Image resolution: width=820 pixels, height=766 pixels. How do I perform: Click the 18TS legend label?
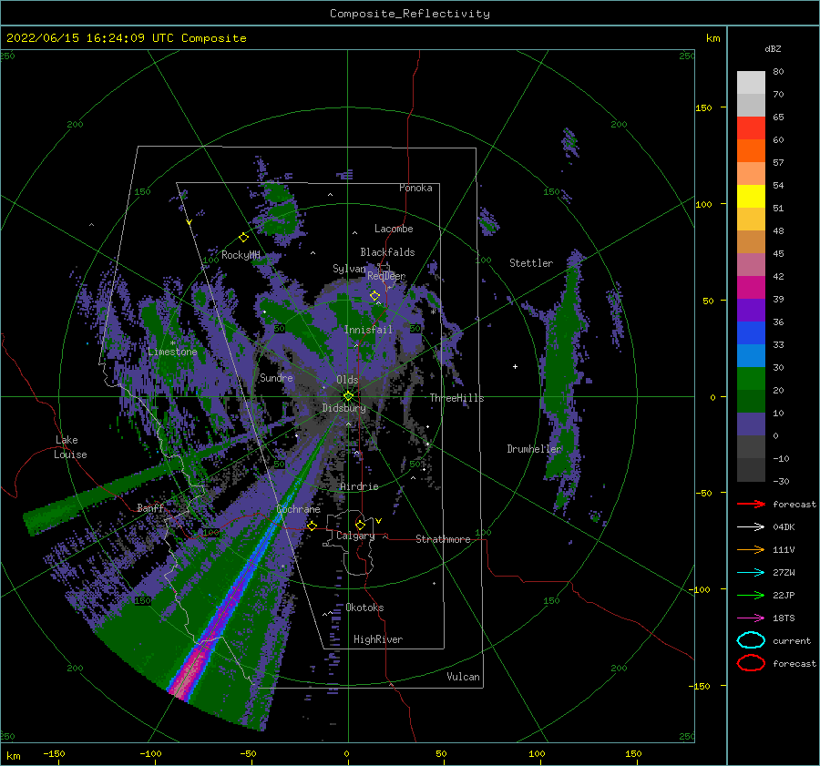click(784, 618)
